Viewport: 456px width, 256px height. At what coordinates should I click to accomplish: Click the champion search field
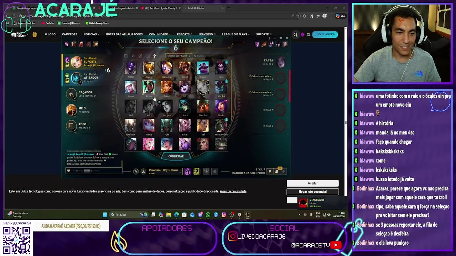coord(210,56)
